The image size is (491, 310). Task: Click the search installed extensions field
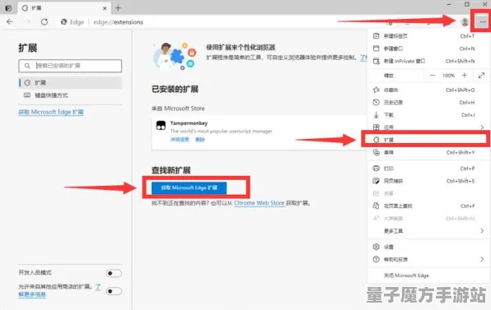pyautogui.click(x=70, y=66)
